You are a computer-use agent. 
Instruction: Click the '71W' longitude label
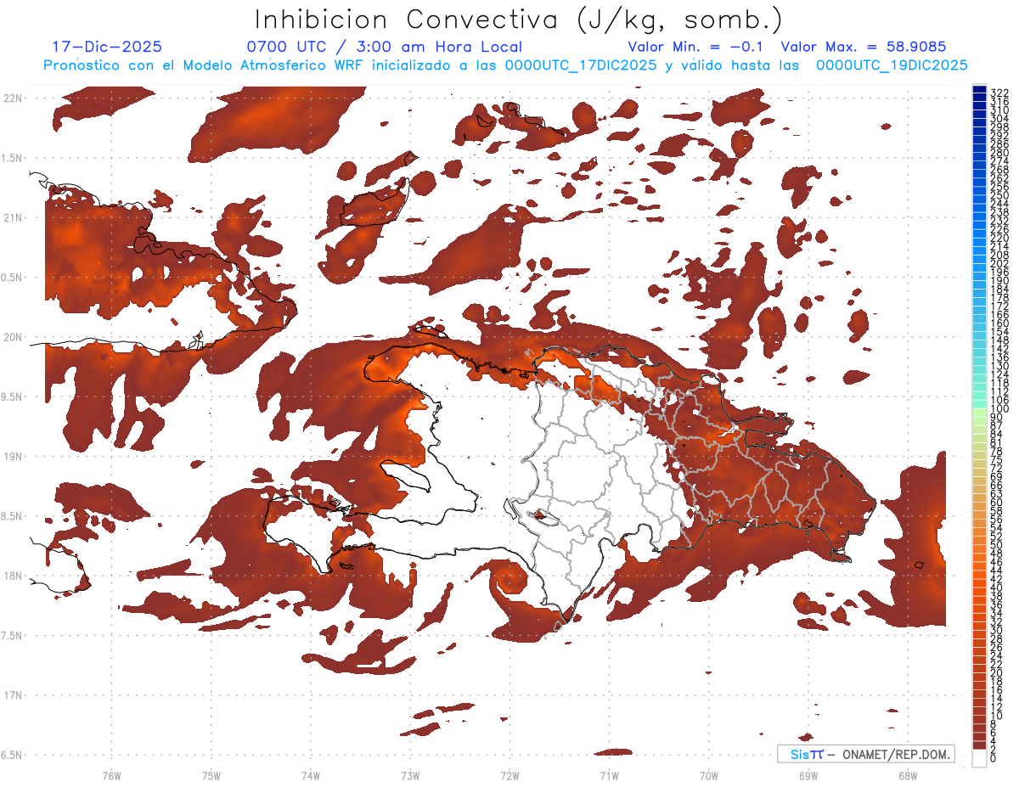[609, 775]
